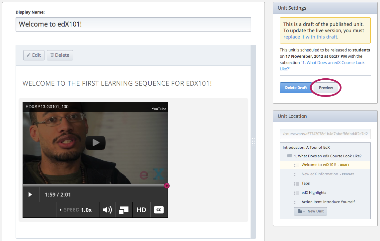Collapse the folder icon beside subsection 1
Viewport: 380px width, 241px height.
coord(289,156)
